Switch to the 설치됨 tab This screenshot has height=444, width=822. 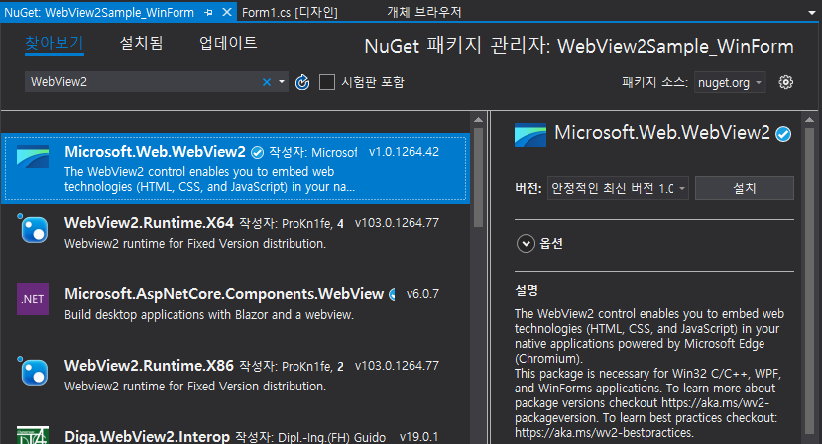141,43
